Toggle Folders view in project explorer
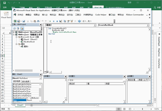Viewport: 162px width, 111px height. pyautogui.click(x=22, y=28)
